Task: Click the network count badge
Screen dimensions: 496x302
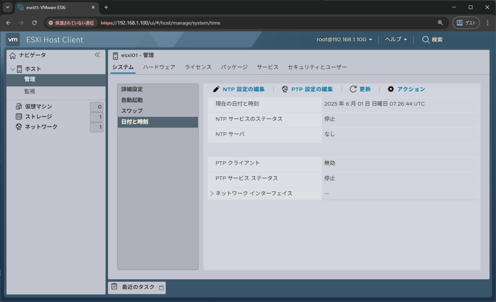Action: click(97, 127)
